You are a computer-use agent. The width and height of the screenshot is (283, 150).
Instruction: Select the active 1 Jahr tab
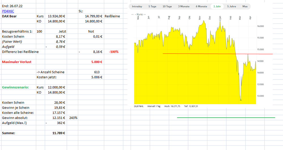[217, 6]
